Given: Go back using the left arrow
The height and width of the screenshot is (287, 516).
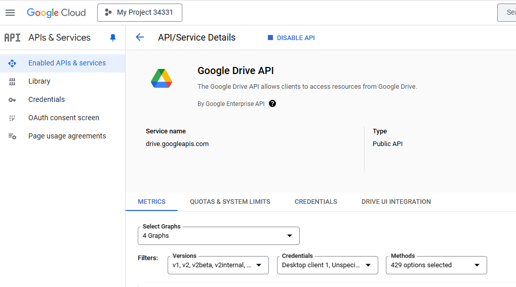Looking at the screenshot, I should [140, 38].
